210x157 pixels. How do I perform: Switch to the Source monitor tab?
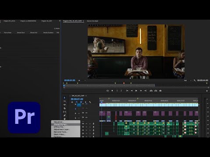[92, 21]
